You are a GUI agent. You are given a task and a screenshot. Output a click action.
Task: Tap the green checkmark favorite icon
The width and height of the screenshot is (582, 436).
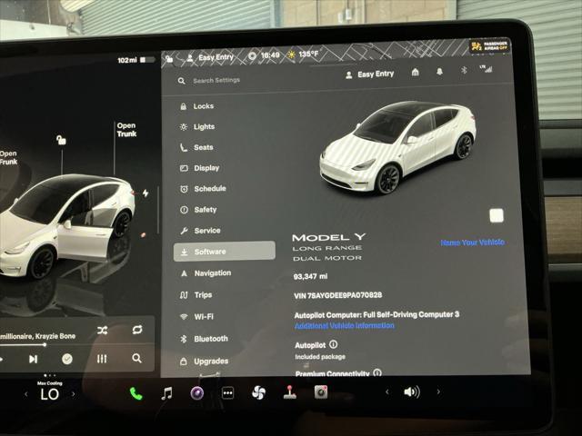point(66,359)
